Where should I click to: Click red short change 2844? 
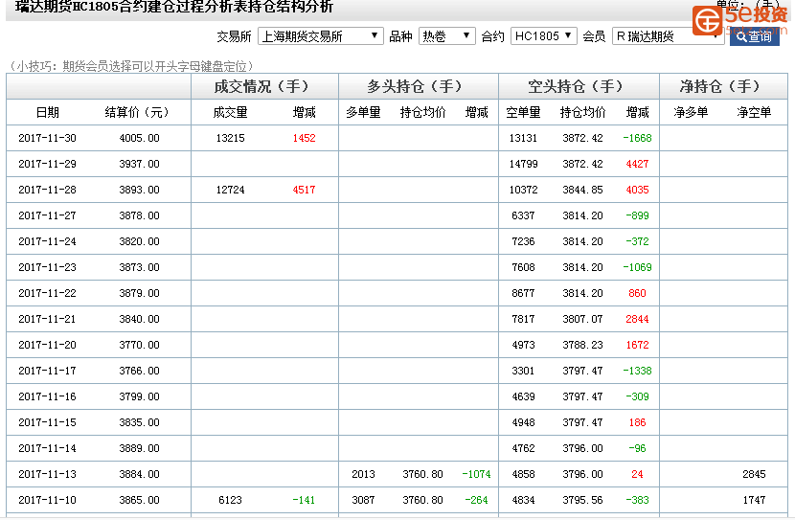point(637,319)
